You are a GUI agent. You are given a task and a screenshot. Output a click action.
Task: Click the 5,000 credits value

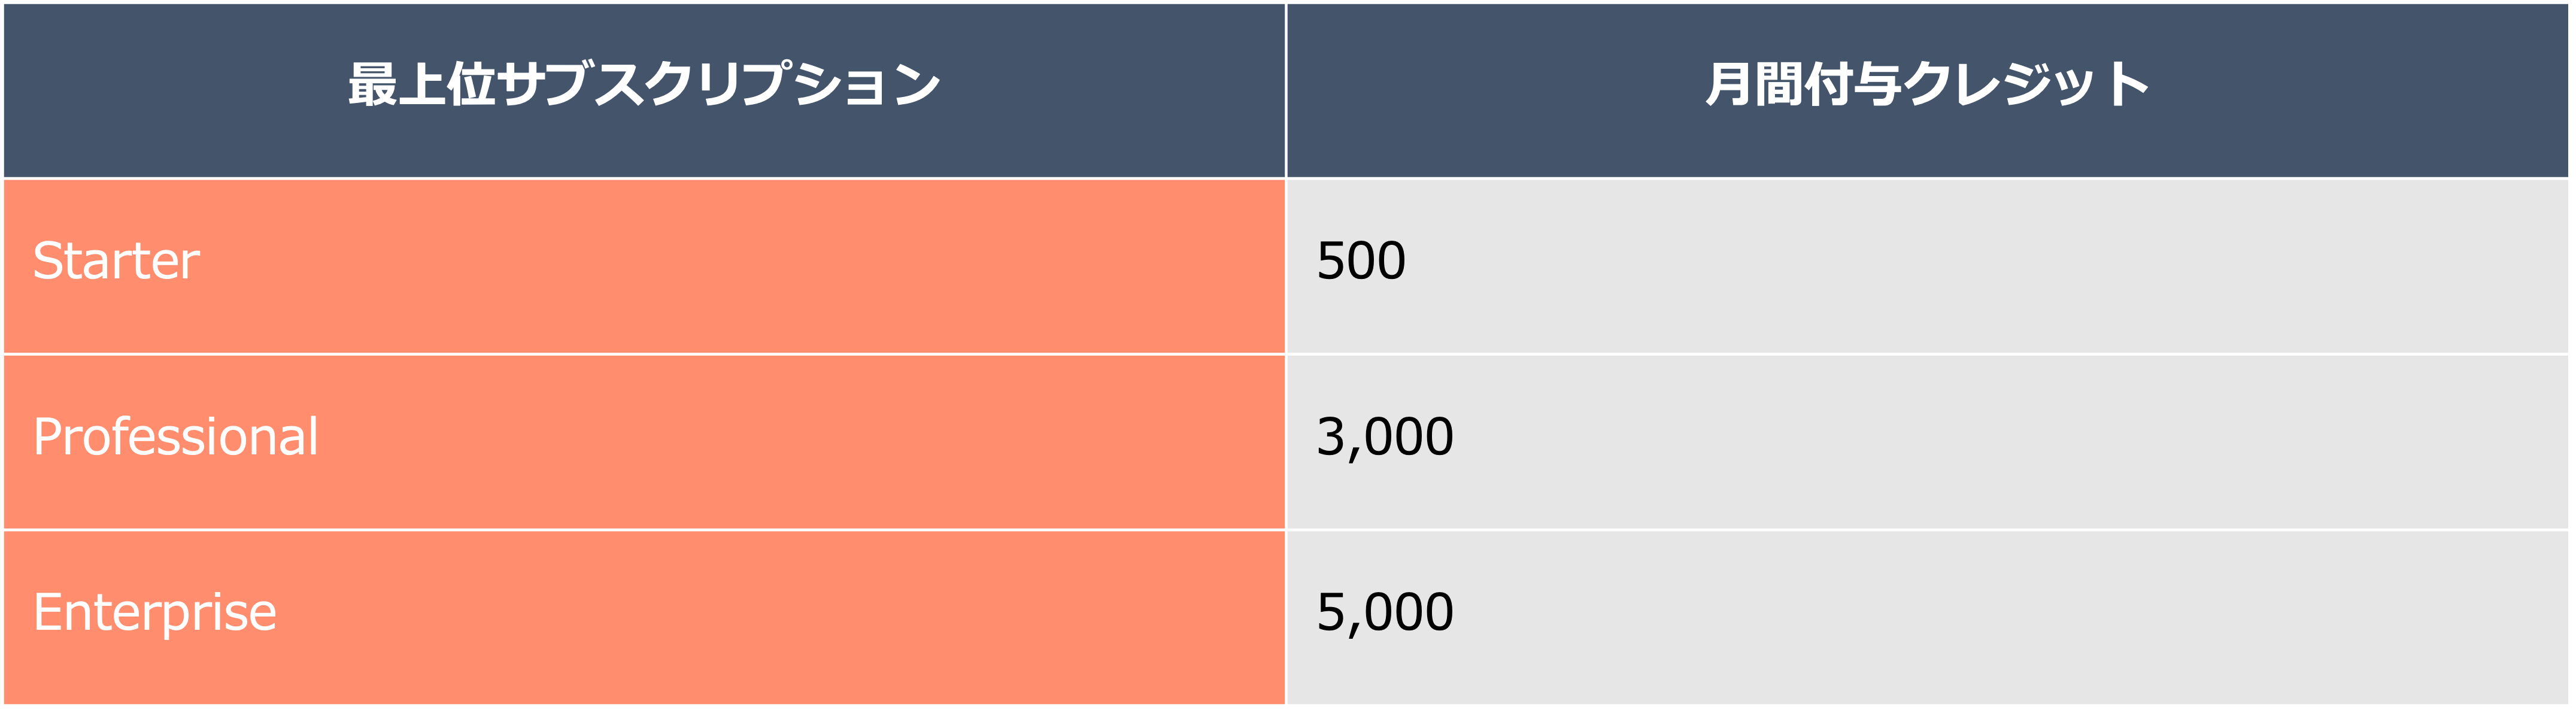[x=1385, y=613]
